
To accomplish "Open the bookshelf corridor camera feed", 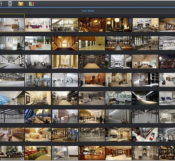I will point(92,62).
